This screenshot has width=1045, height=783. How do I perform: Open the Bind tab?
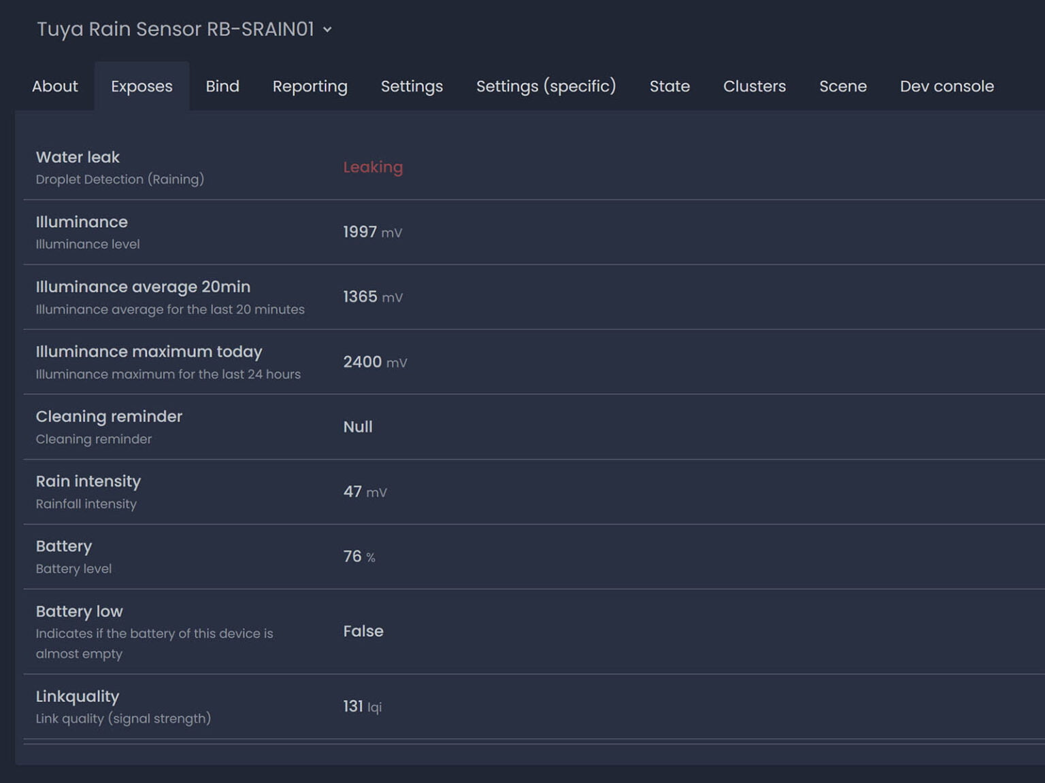pyautogui.click(x=222, y=86)
